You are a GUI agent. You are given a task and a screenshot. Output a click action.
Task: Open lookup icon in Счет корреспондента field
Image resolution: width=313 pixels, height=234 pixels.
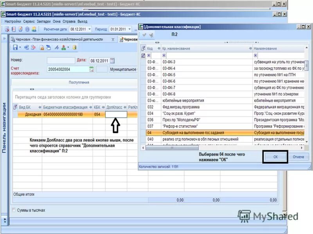(x=91, y=69)
